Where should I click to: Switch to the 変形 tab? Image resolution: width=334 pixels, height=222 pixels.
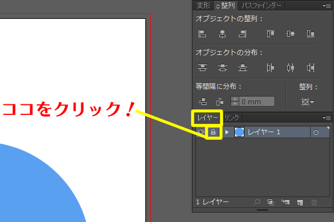203,6
